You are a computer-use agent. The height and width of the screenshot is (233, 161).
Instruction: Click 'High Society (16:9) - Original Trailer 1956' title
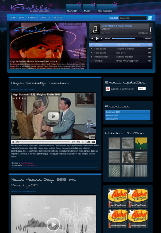pyautogui.click(x=36, y=95)
